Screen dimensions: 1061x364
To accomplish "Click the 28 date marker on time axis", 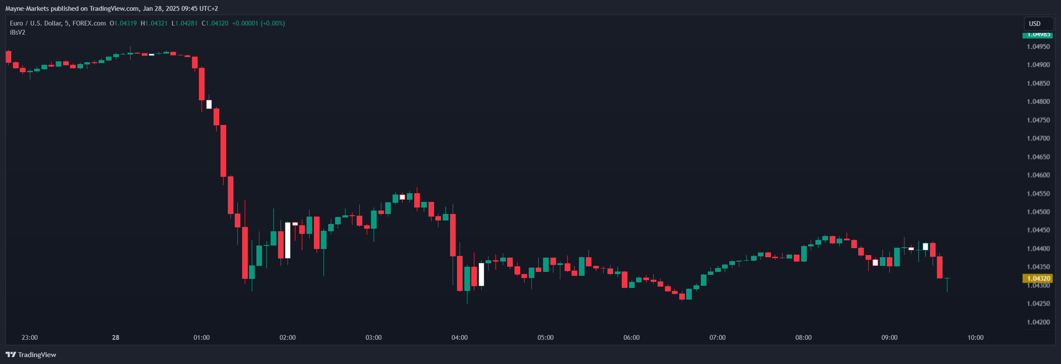I will click(x=115, y=338).
